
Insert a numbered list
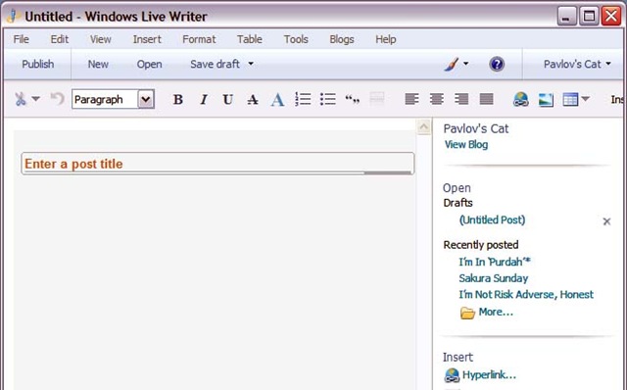click(303, 99)
